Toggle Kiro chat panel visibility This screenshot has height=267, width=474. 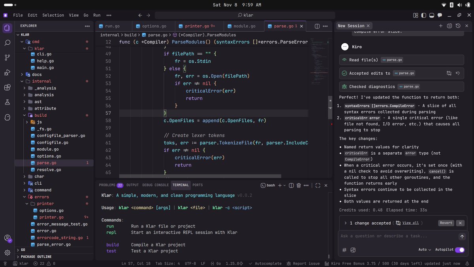coord(440,15)
